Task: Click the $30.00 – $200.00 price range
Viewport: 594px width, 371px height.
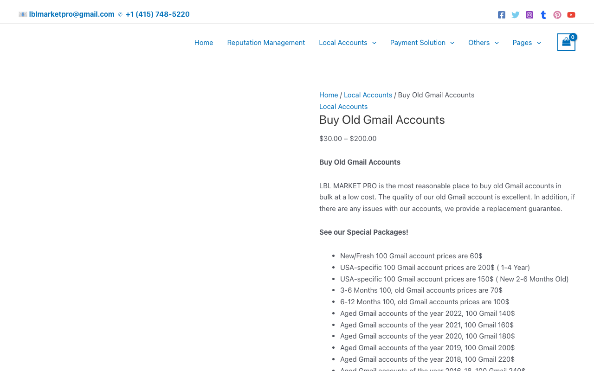Action: coord(348,139)
